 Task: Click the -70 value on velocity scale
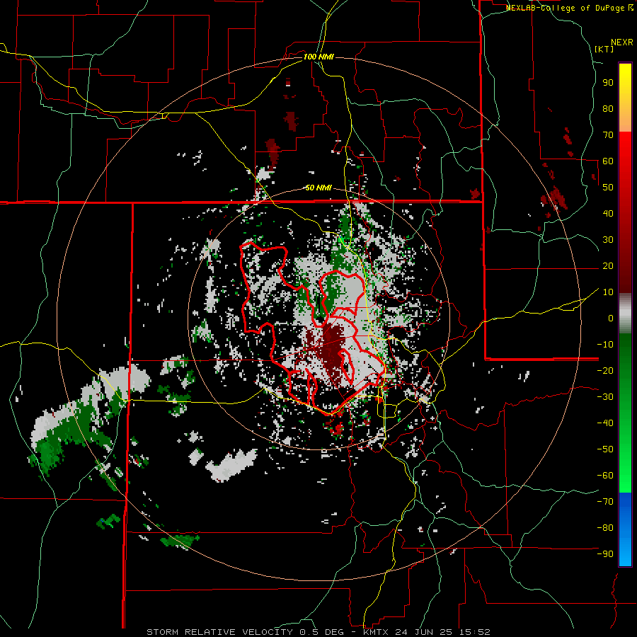point(605,502)
